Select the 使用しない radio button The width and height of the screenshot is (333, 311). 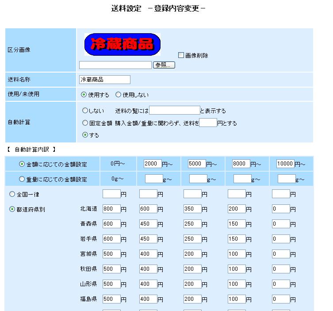(x=118, y=95)
